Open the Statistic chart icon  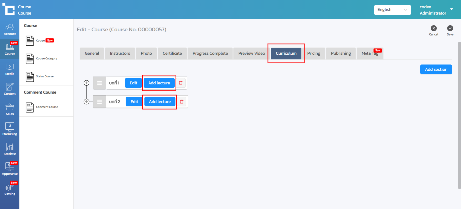click(x=10, y=149)
